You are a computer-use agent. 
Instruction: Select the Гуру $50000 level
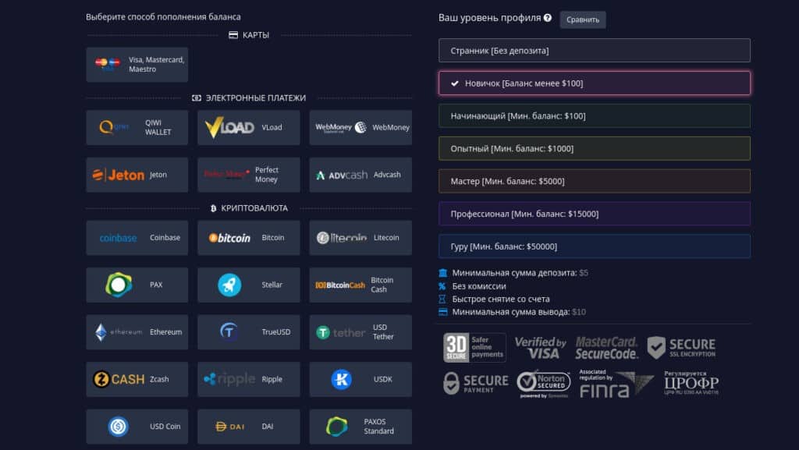click(x=594, y=246)
